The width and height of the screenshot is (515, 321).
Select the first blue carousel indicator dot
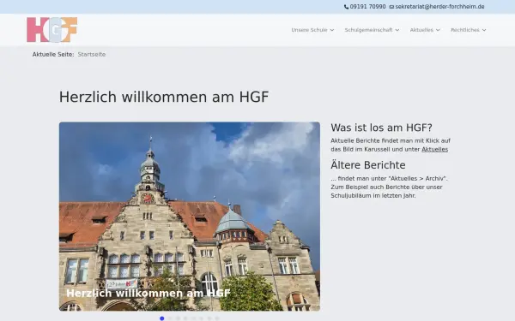point(162,318)
